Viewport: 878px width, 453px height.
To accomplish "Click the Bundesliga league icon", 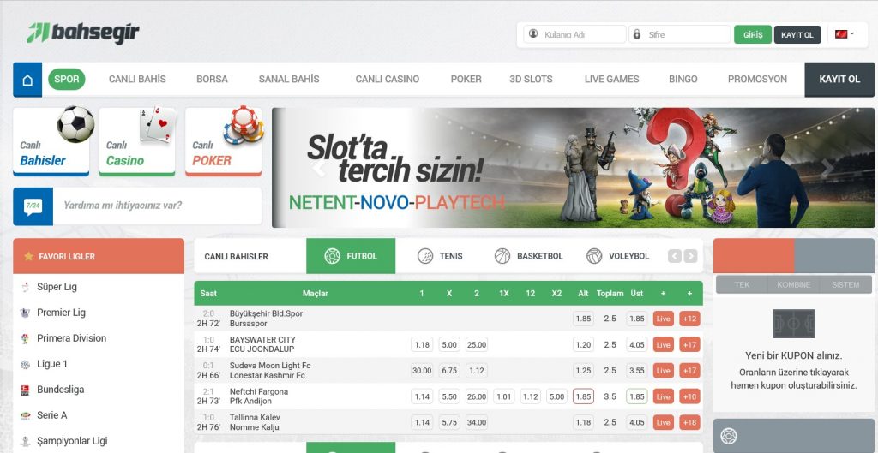I will tap(25, 390).
